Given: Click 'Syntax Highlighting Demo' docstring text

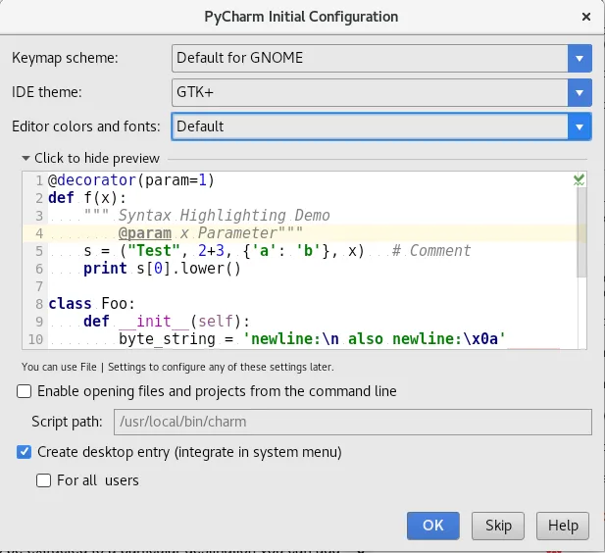Looking at the screenshot, I should (224, 216).
